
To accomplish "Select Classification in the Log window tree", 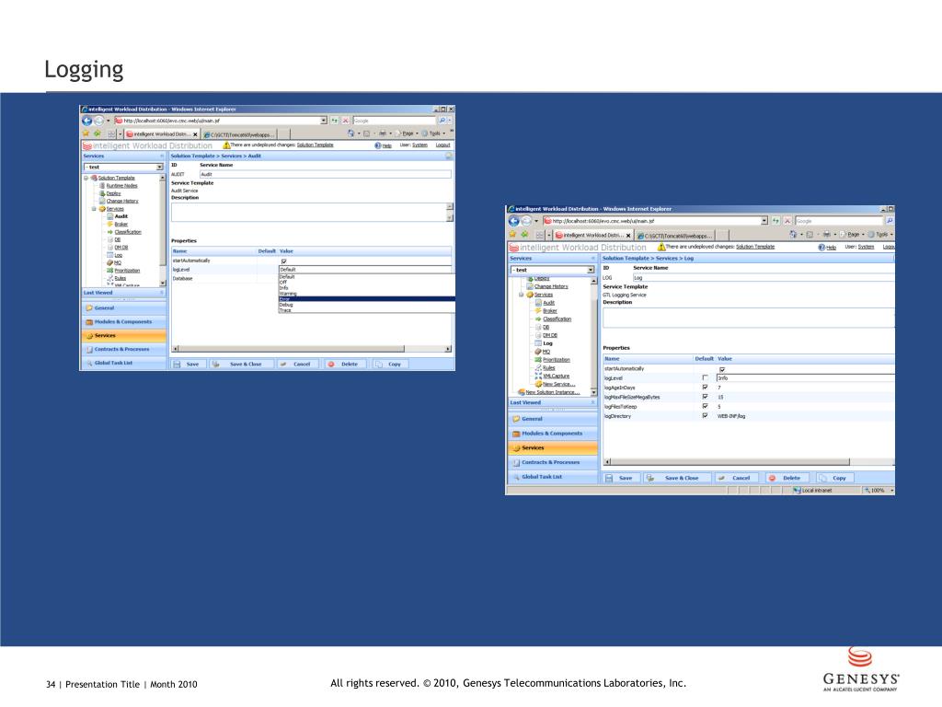I will click(x=557, y=319).
